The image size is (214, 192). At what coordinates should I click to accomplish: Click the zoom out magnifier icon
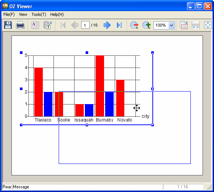pos(134,25)
